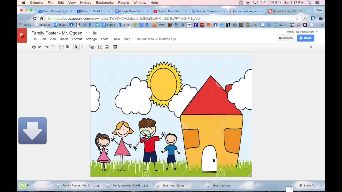This screenshot has width=342, height=192.
Task: Open the Bookmarks menu in macOS bar
Action: point(104,3)
